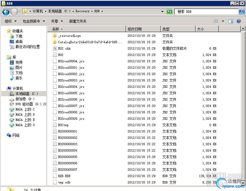Select file E02res00009.jrs
Image resolution: width=246 pixels, height=191 pixels.
71,119
